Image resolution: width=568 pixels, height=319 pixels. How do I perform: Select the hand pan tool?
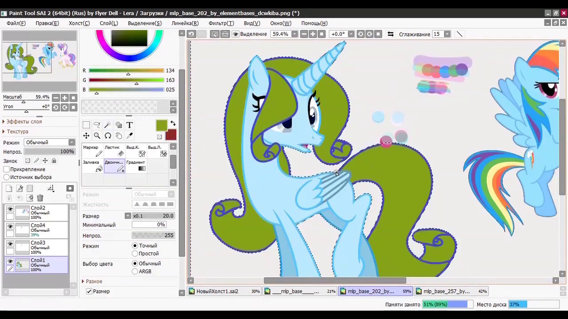coord(118,136)
